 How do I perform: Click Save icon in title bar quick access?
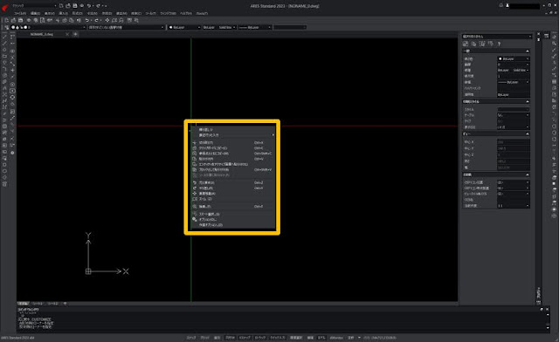tap(75, 6)
